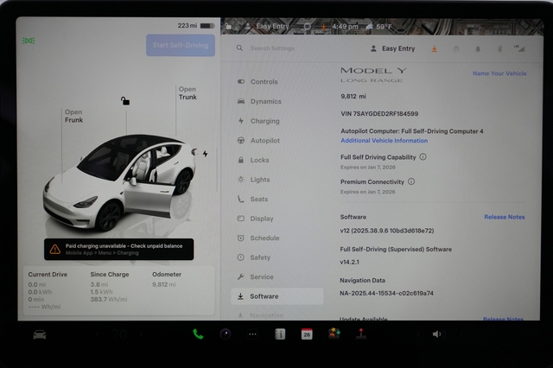The width and height of the screenshot is (553, 368).
Task: Decrease temperature with left arrow
Action: coord(98,334)
